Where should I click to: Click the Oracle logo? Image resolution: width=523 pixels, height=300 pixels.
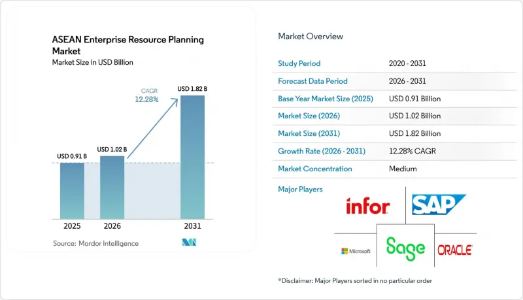(454, 250)
